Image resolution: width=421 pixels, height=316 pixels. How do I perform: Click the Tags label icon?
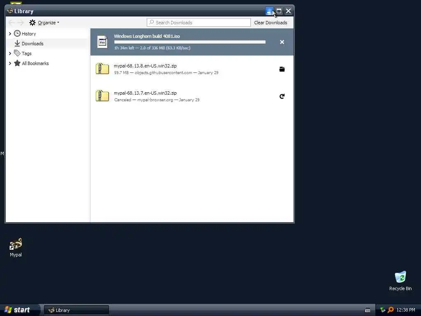pyautogui.click(x=17, y=53)
